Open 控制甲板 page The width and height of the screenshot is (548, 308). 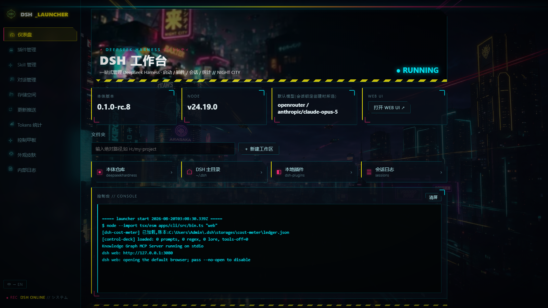[x=40, y=140]
